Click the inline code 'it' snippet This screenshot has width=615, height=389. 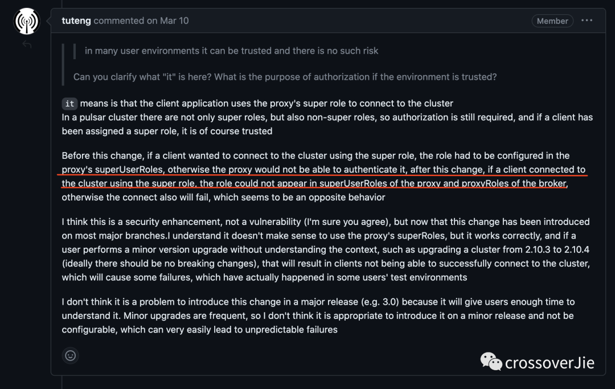point(69,104)
